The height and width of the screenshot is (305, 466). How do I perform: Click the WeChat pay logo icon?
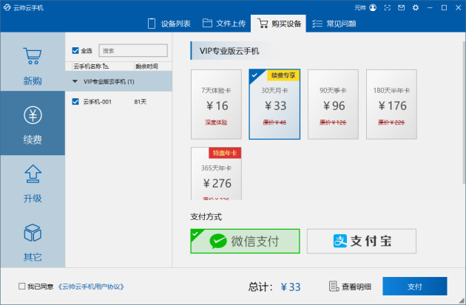tap(218, 241)
